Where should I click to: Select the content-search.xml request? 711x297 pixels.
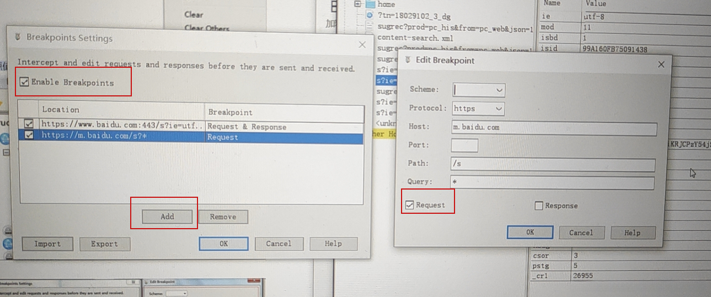pyautogui.click(x=415, y=38)
